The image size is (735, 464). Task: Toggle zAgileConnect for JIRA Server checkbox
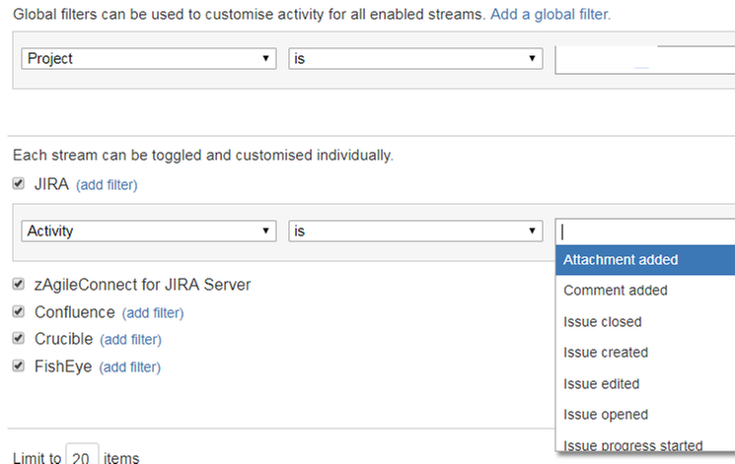coord(19,284)
